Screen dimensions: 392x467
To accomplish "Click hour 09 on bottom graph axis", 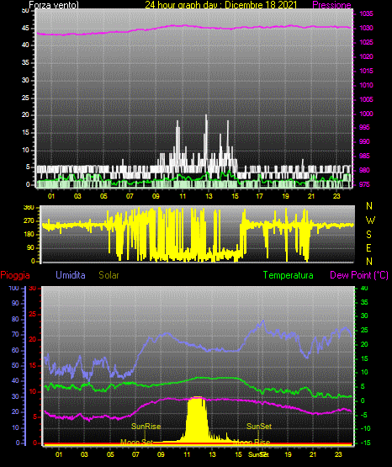I will pos(161,454).
